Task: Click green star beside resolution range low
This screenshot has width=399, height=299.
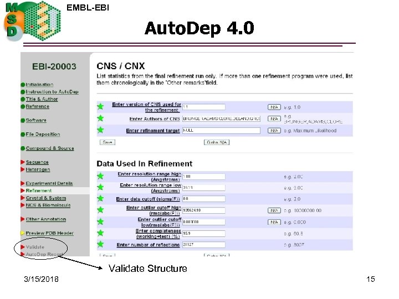Action: 100,187
